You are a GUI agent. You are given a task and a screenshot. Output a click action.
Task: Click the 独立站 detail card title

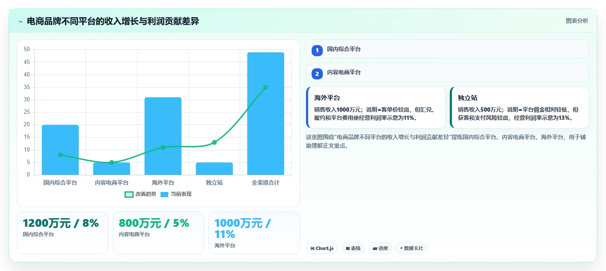467,98
